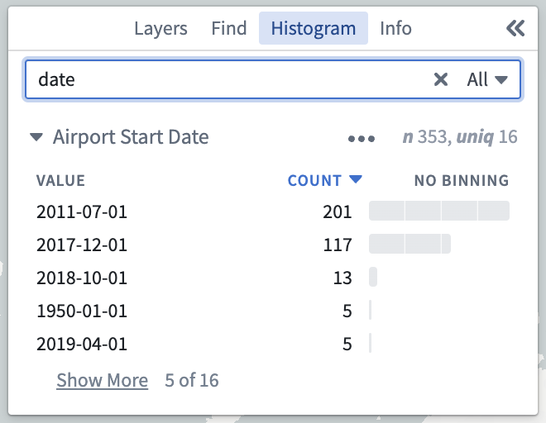Image resolution: width=546 pixels, height=423 pixels.
Task: Click the n 353, uniq 16 summary
Action: [460, 136]
